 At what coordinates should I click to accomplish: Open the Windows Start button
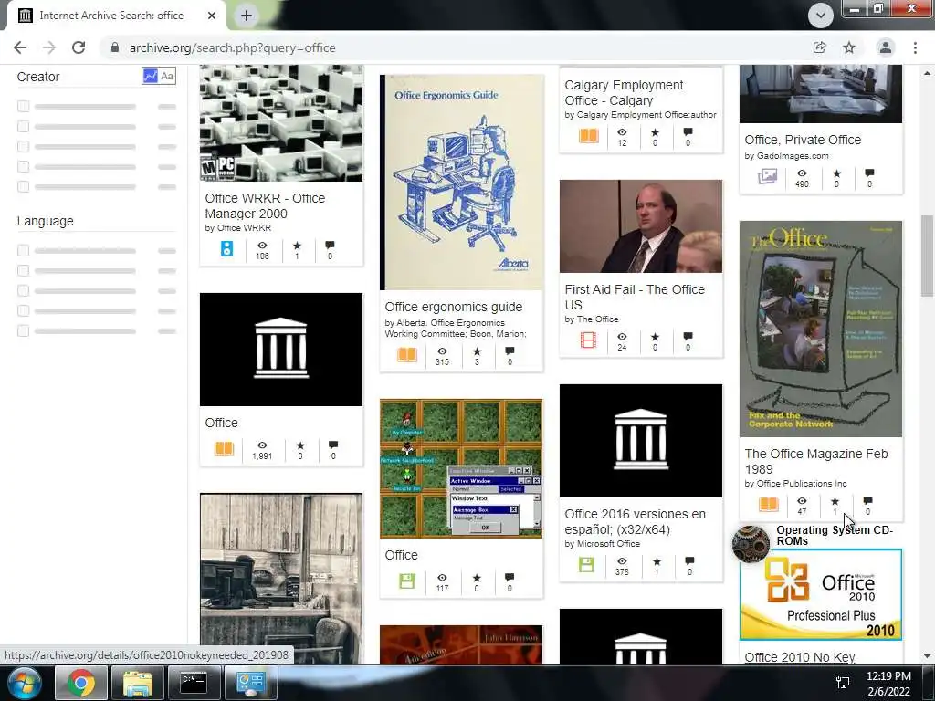pyautogui.click(x=23, y=683)
